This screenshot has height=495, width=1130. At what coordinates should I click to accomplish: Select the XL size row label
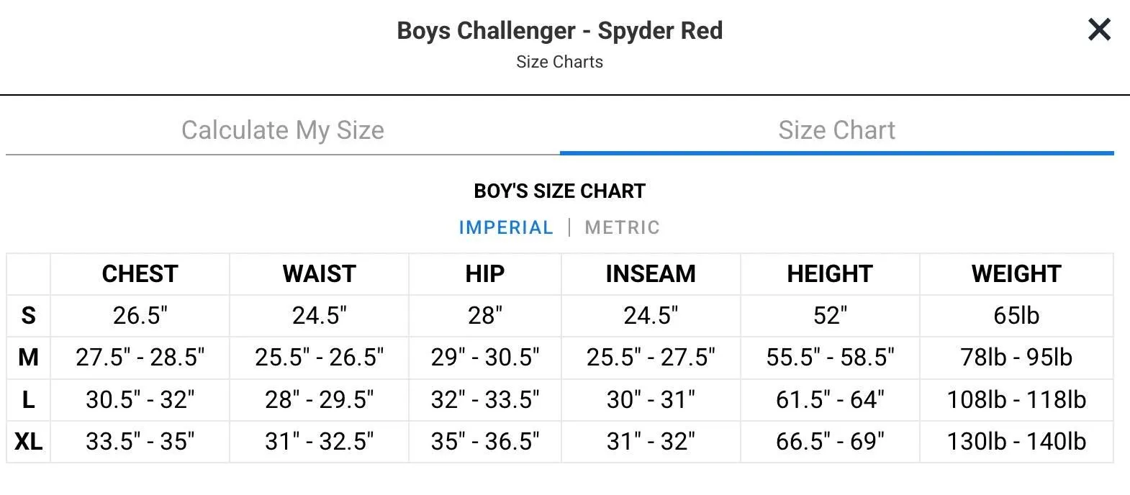(x=28, y=441)
